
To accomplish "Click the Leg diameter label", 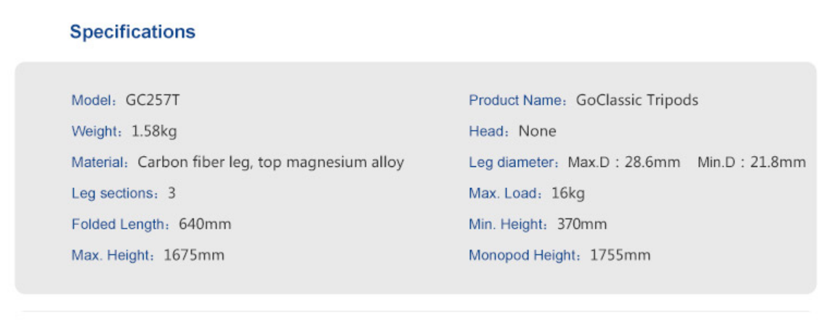I will click(x=512, y=163).
